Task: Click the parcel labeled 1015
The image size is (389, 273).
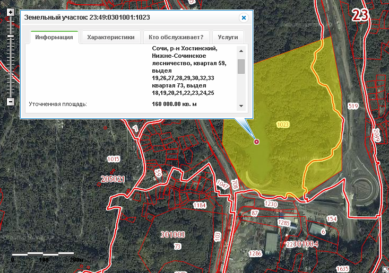Action: [x=113, y=159]
